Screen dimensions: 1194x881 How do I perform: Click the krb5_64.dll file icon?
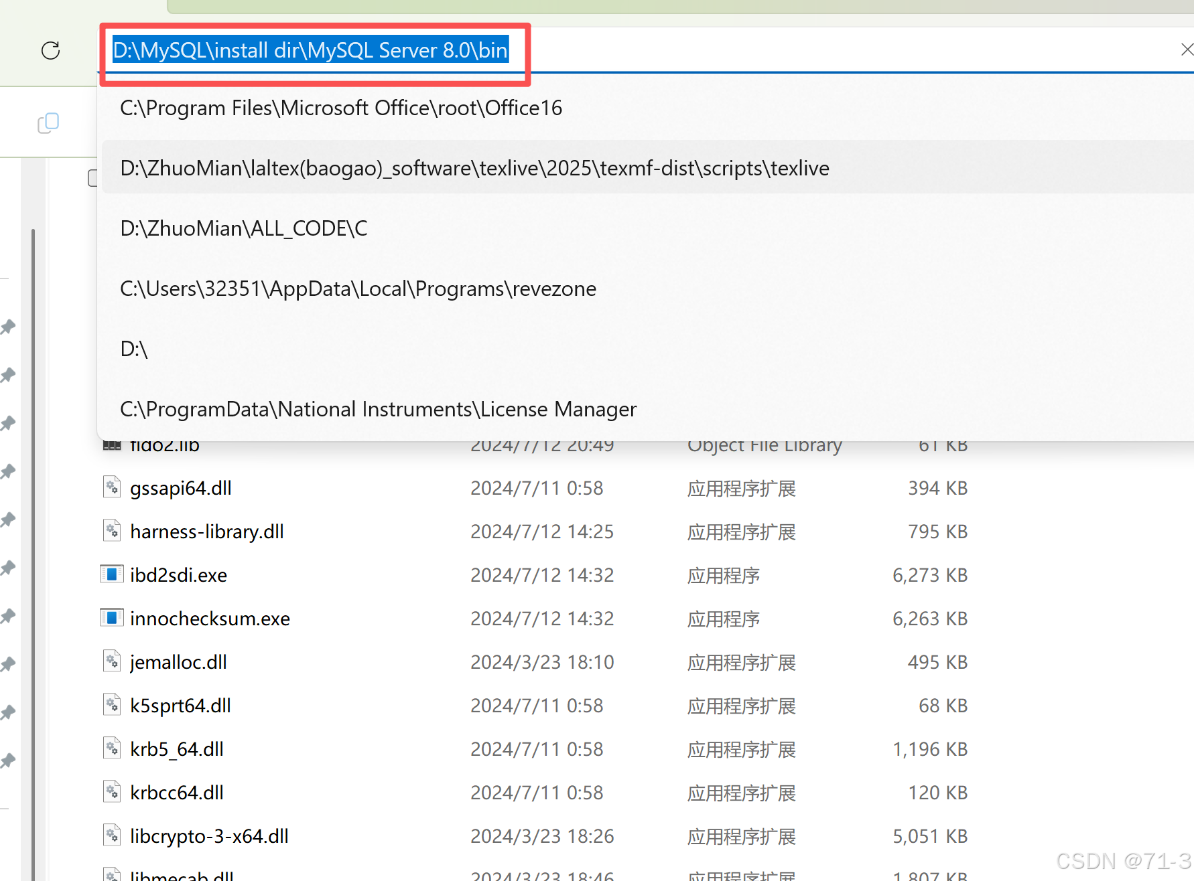click(112, 748)
